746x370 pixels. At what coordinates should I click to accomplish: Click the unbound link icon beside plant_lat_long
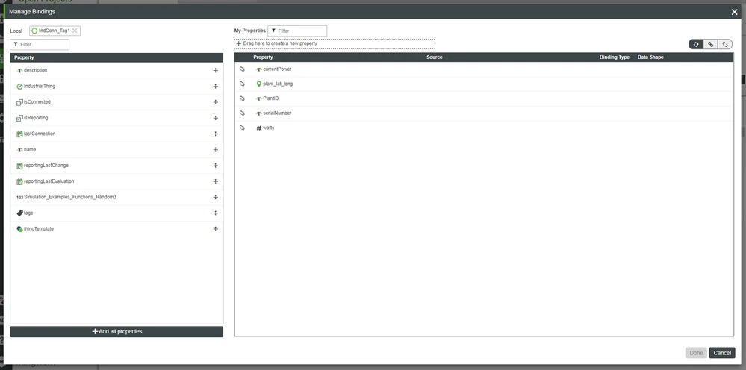tap(242, 84)
